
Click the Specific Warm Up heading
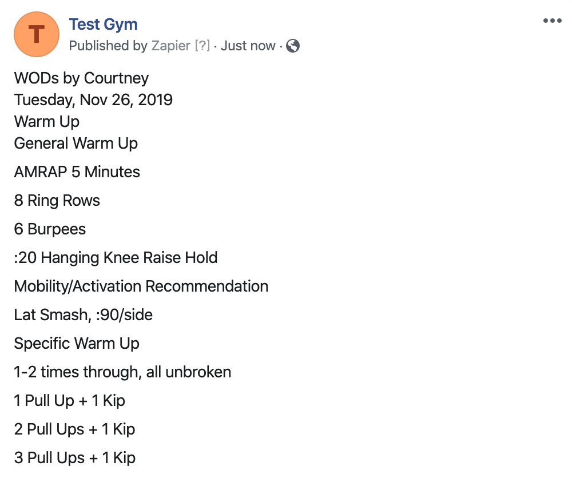tap(77, 344)
